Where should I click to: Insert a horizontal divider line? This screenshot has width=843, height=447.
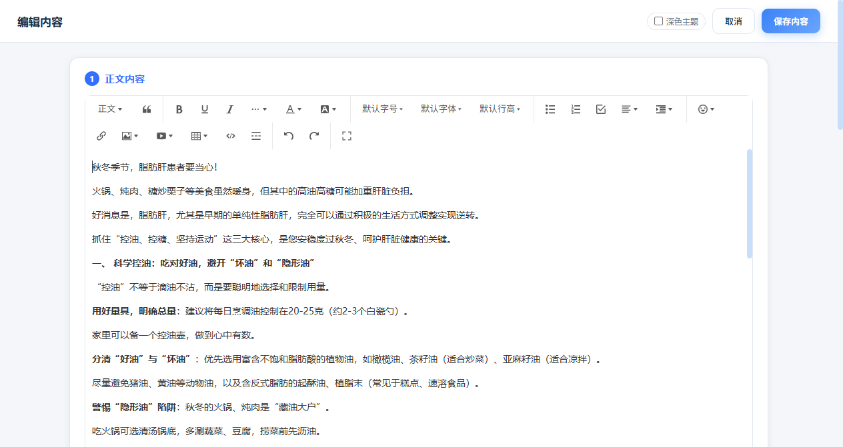[256, 136]
